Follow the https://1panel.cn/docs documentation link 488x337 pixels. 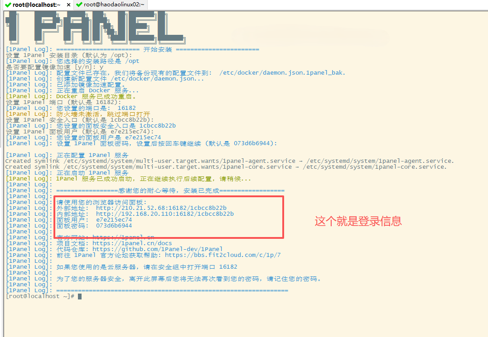(132, 243)
